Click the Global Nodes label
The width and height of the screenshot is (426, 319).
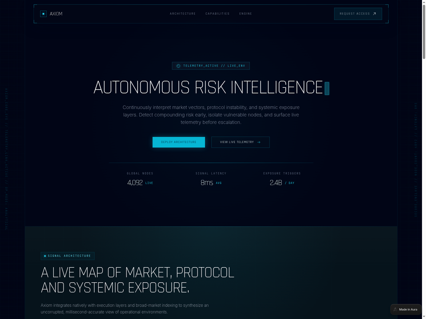(140, 173)
